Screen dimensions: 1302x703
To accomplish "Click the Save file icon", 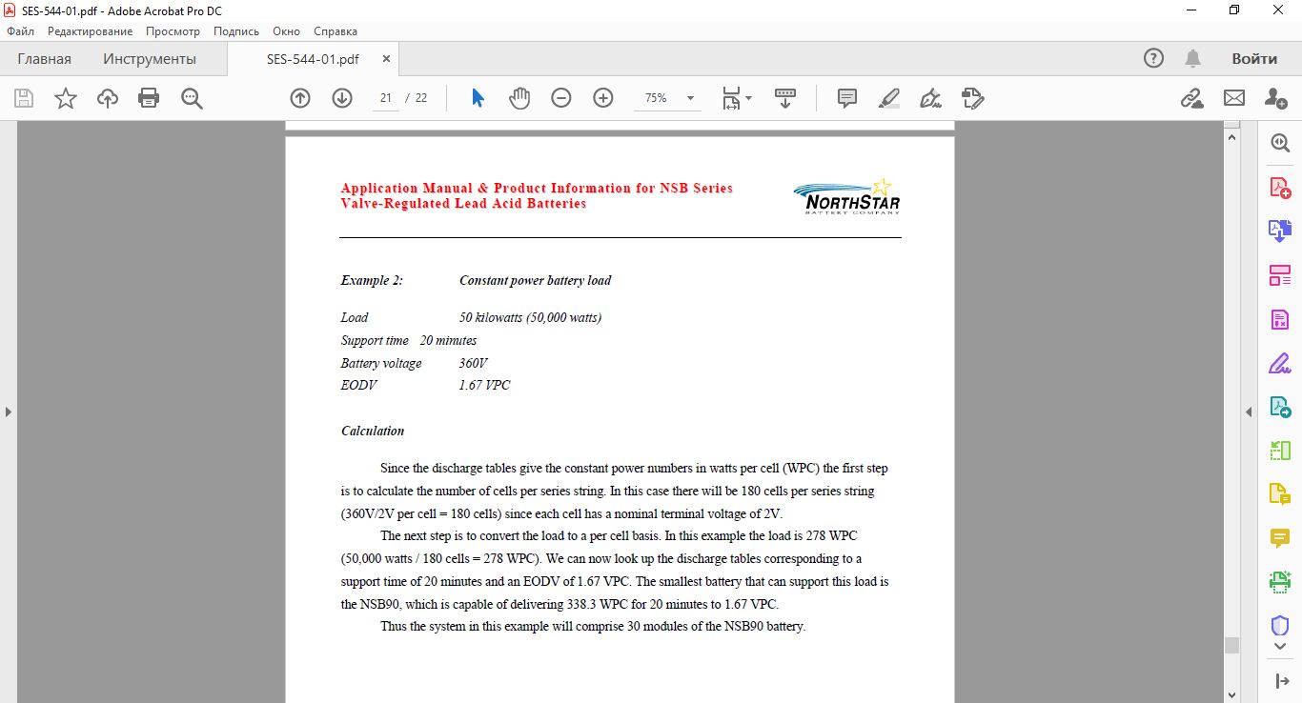I will point(24,98).
